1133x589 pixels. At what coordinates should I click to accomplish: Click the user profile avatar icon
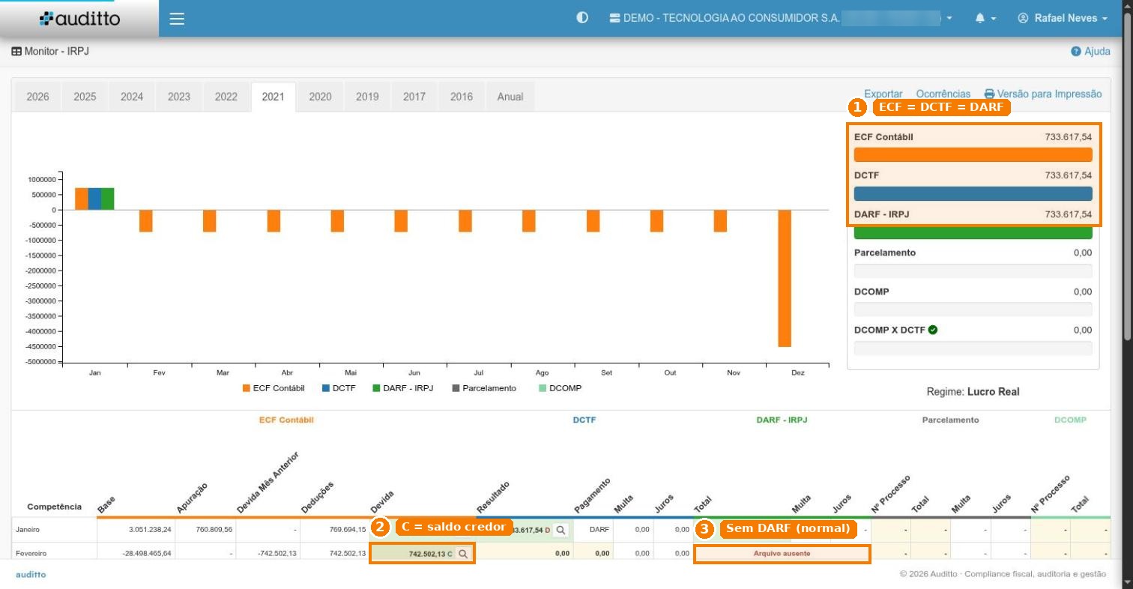pyautogui.click(x=1023, y=18)
